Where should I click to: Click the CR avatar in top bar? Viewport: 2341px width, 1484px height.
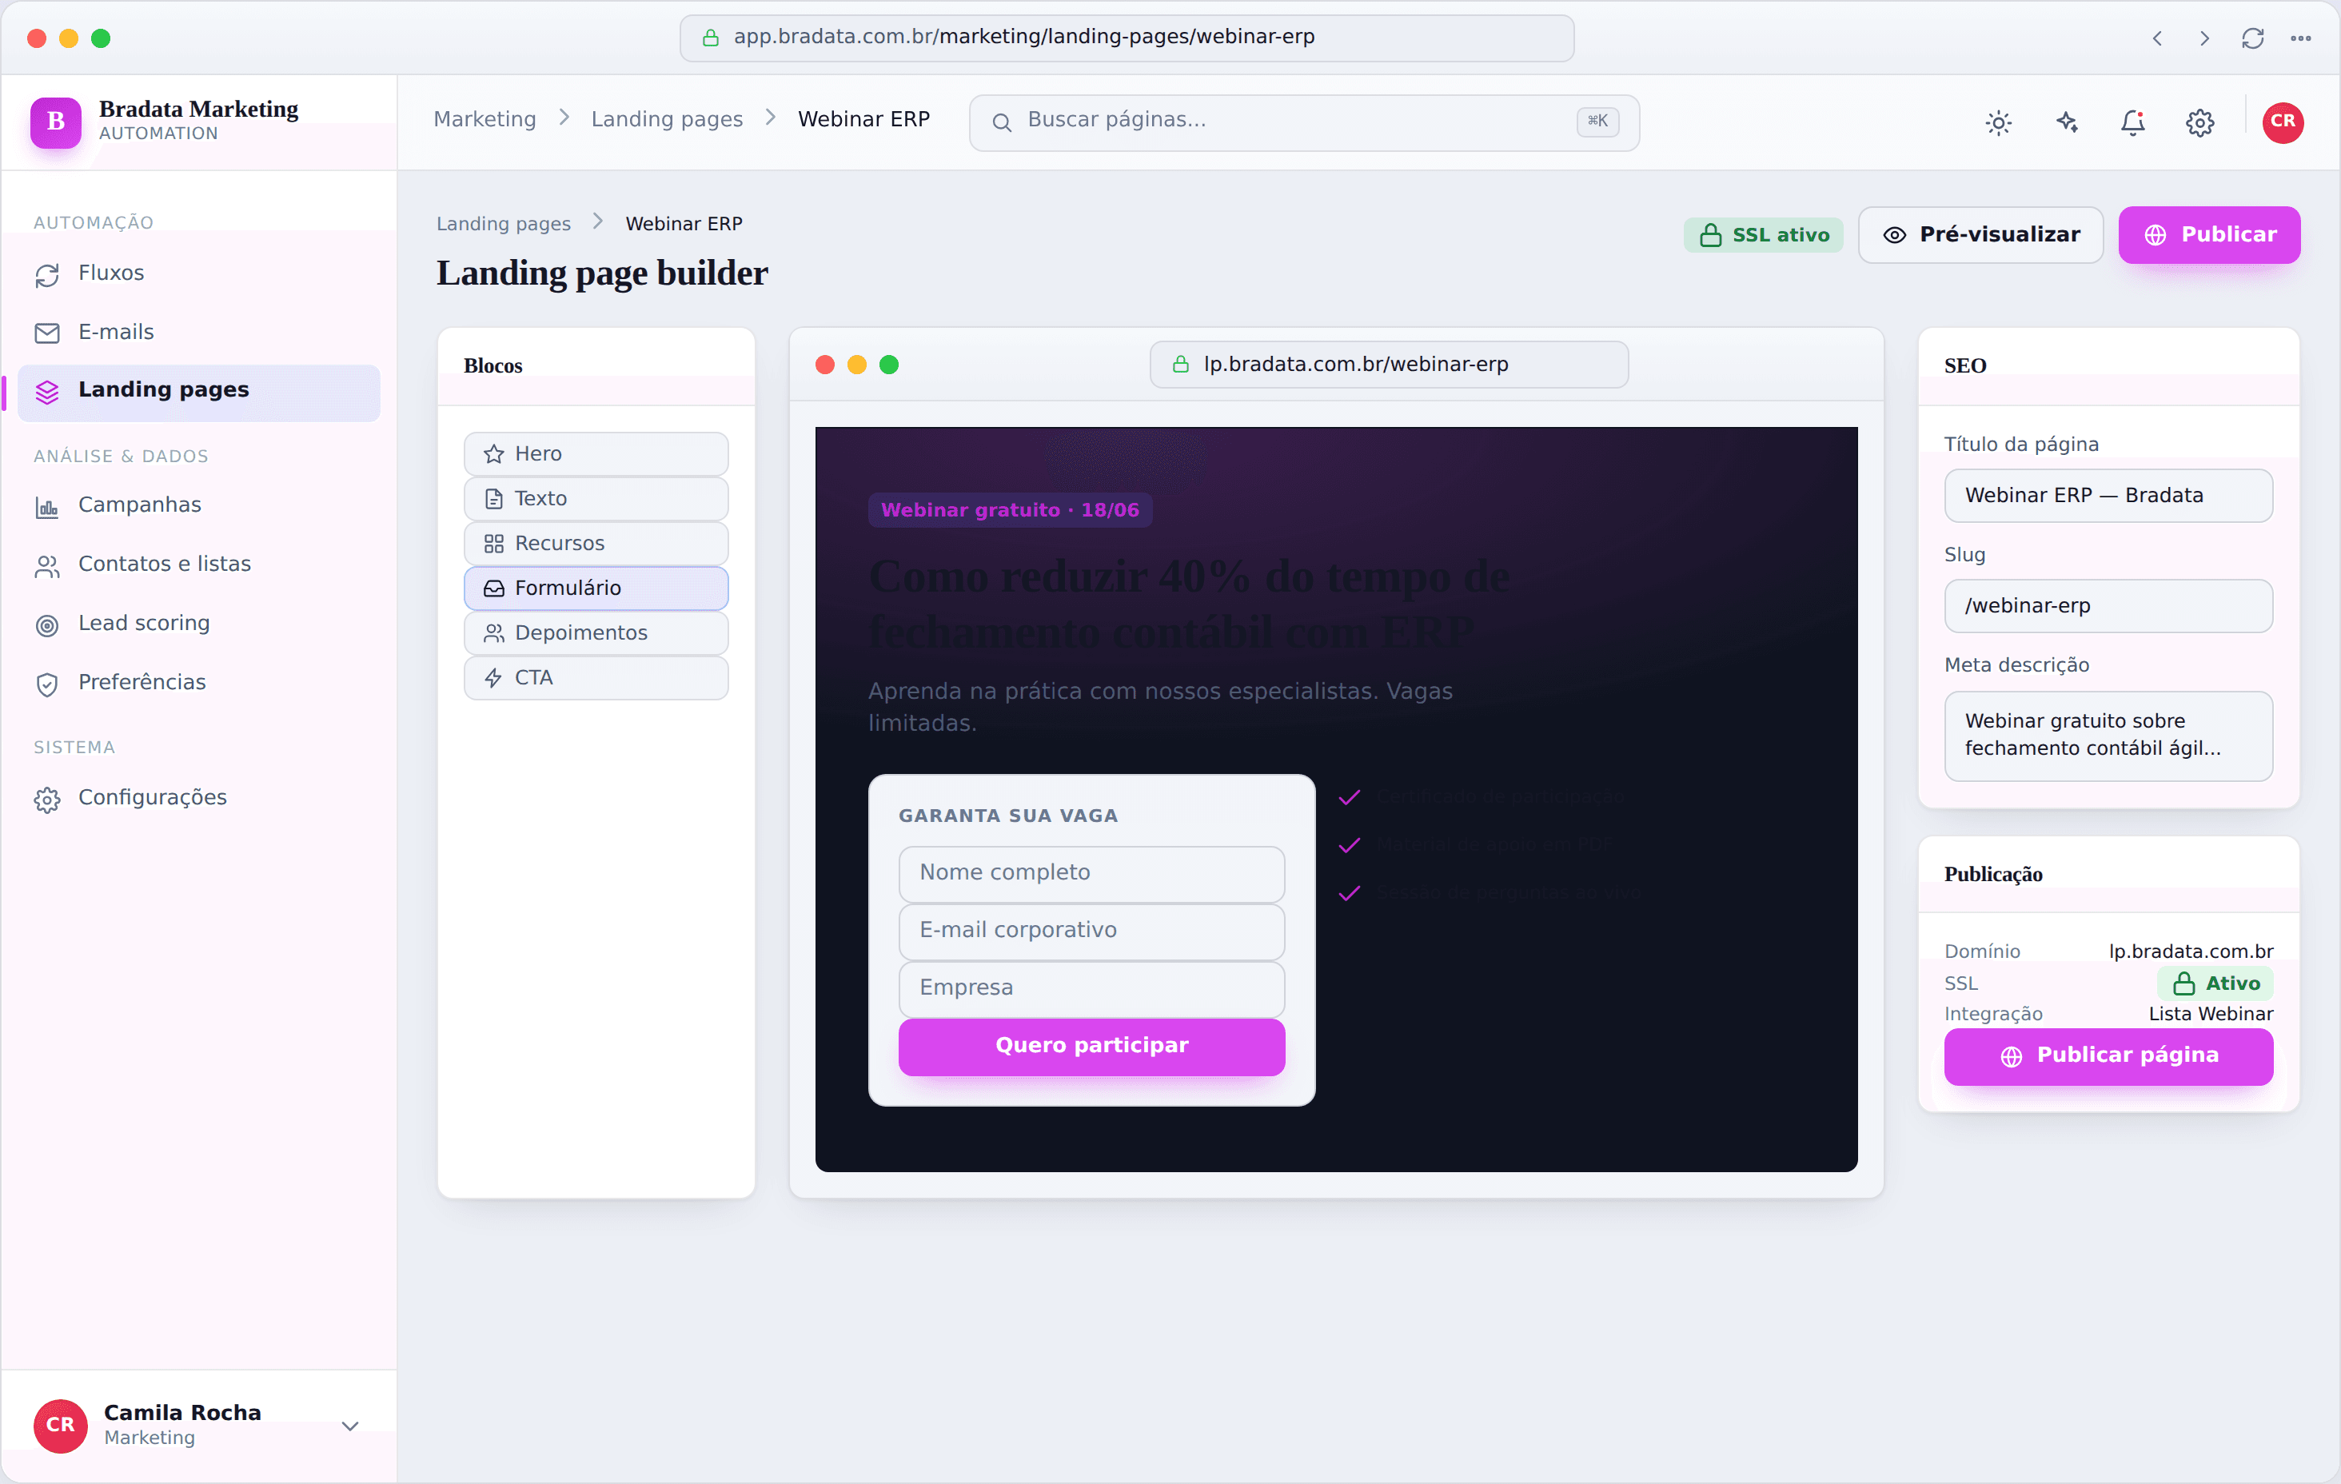pyautogui.click(x=2283, y=122)
